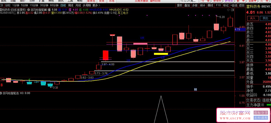Click the 4.79 price axis tag
The image size is (271, 123).
(240, 29)
